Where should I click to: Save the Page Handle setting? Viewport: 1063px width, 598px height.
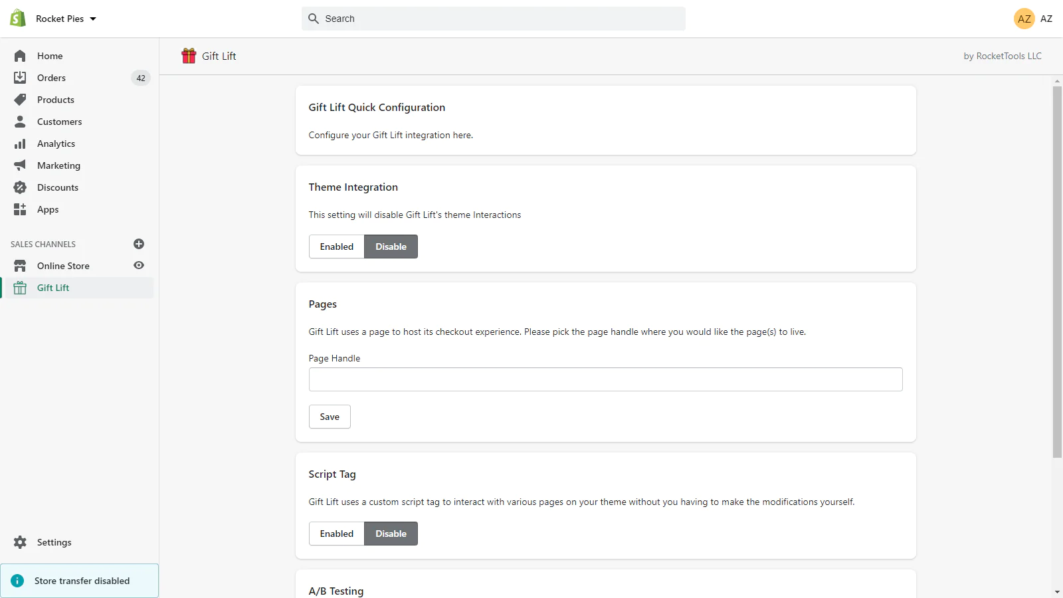[330, 417]
